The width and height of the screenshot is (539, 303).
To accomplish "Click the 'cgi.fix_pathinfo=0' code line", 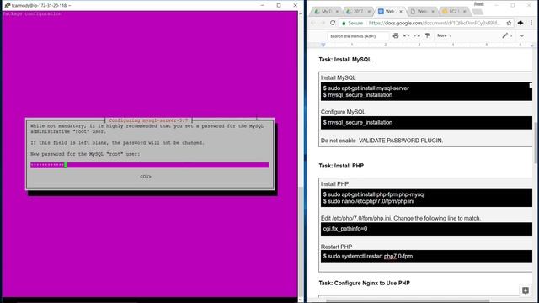I will point(345,229).
